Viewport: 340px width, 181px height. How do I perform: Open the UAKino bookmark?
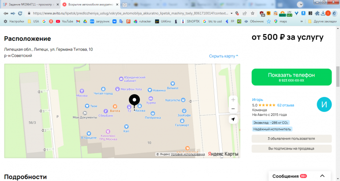tap(163, 21)
